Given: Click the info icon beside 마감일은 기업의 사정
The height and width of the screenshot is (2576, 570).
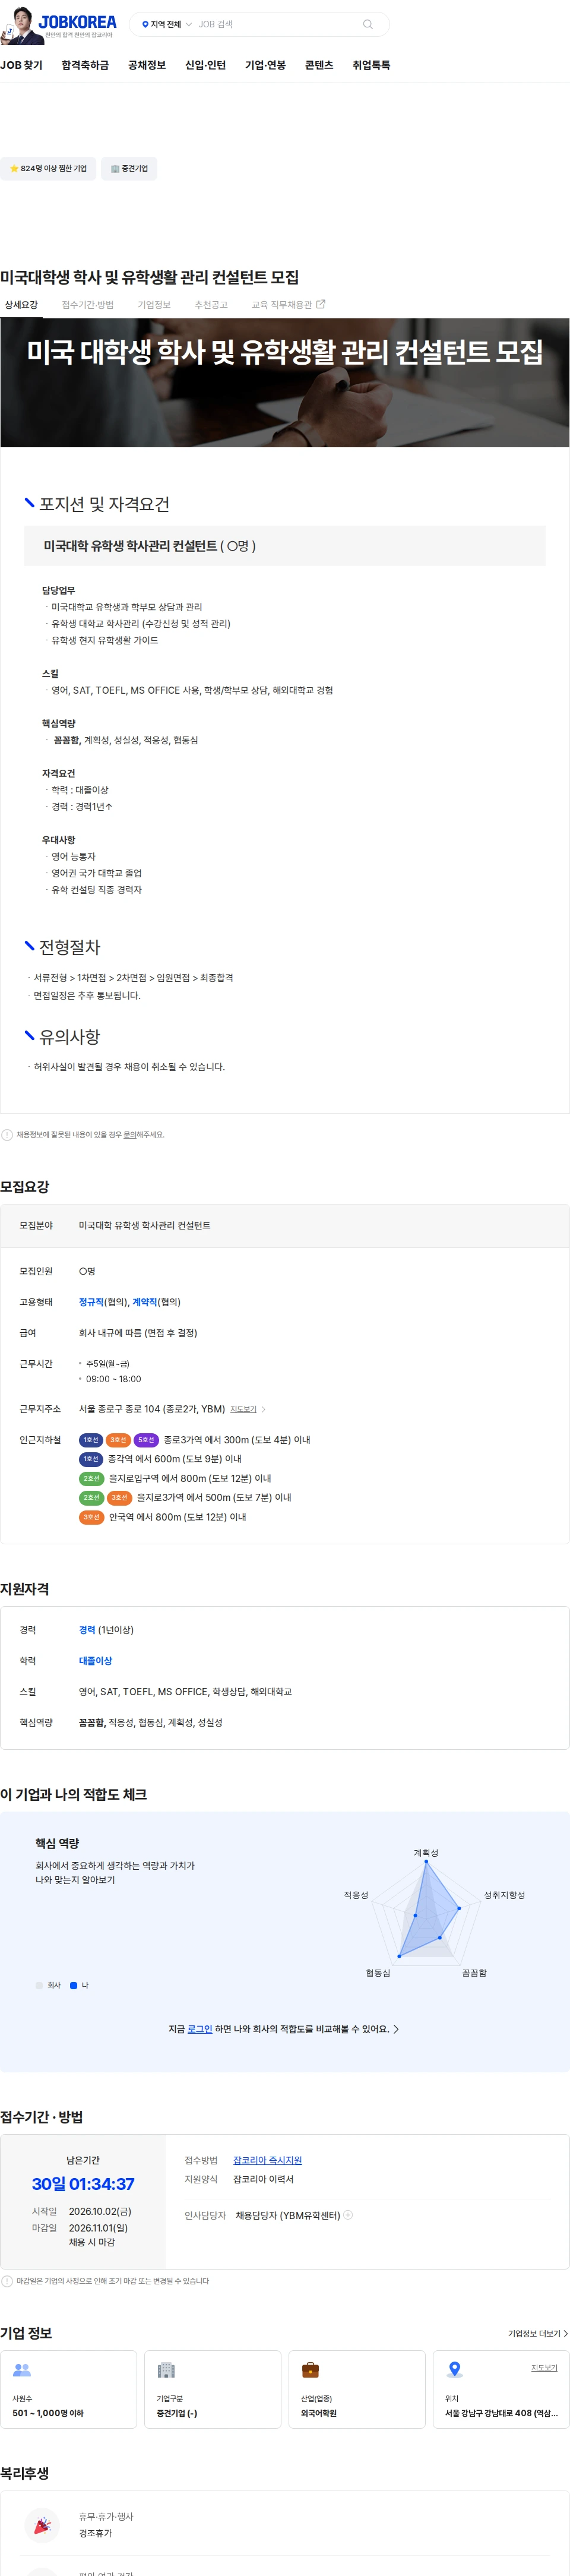Looking at the screenshot, I should (7, 2281).
